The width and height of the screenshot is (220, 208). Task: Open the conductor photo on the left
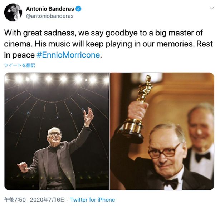click(57, 131)
